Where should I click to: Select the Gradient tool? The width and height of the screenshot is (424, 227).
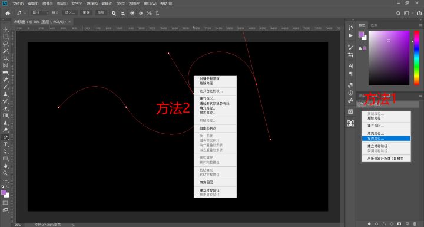5,116
